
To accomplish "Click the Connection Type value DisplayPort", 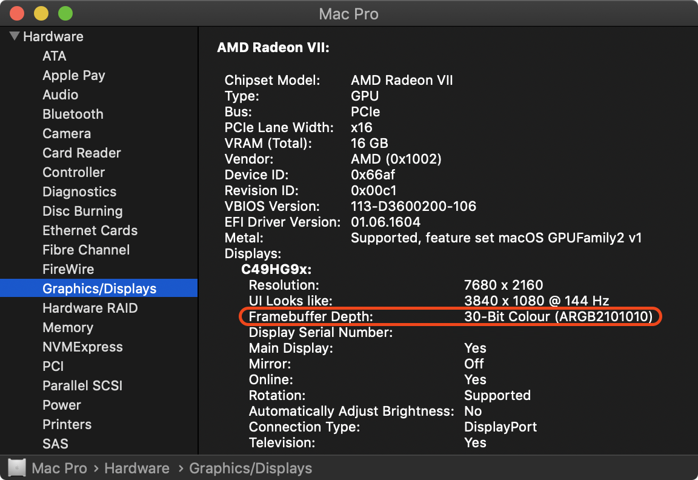I will [501, 427].
